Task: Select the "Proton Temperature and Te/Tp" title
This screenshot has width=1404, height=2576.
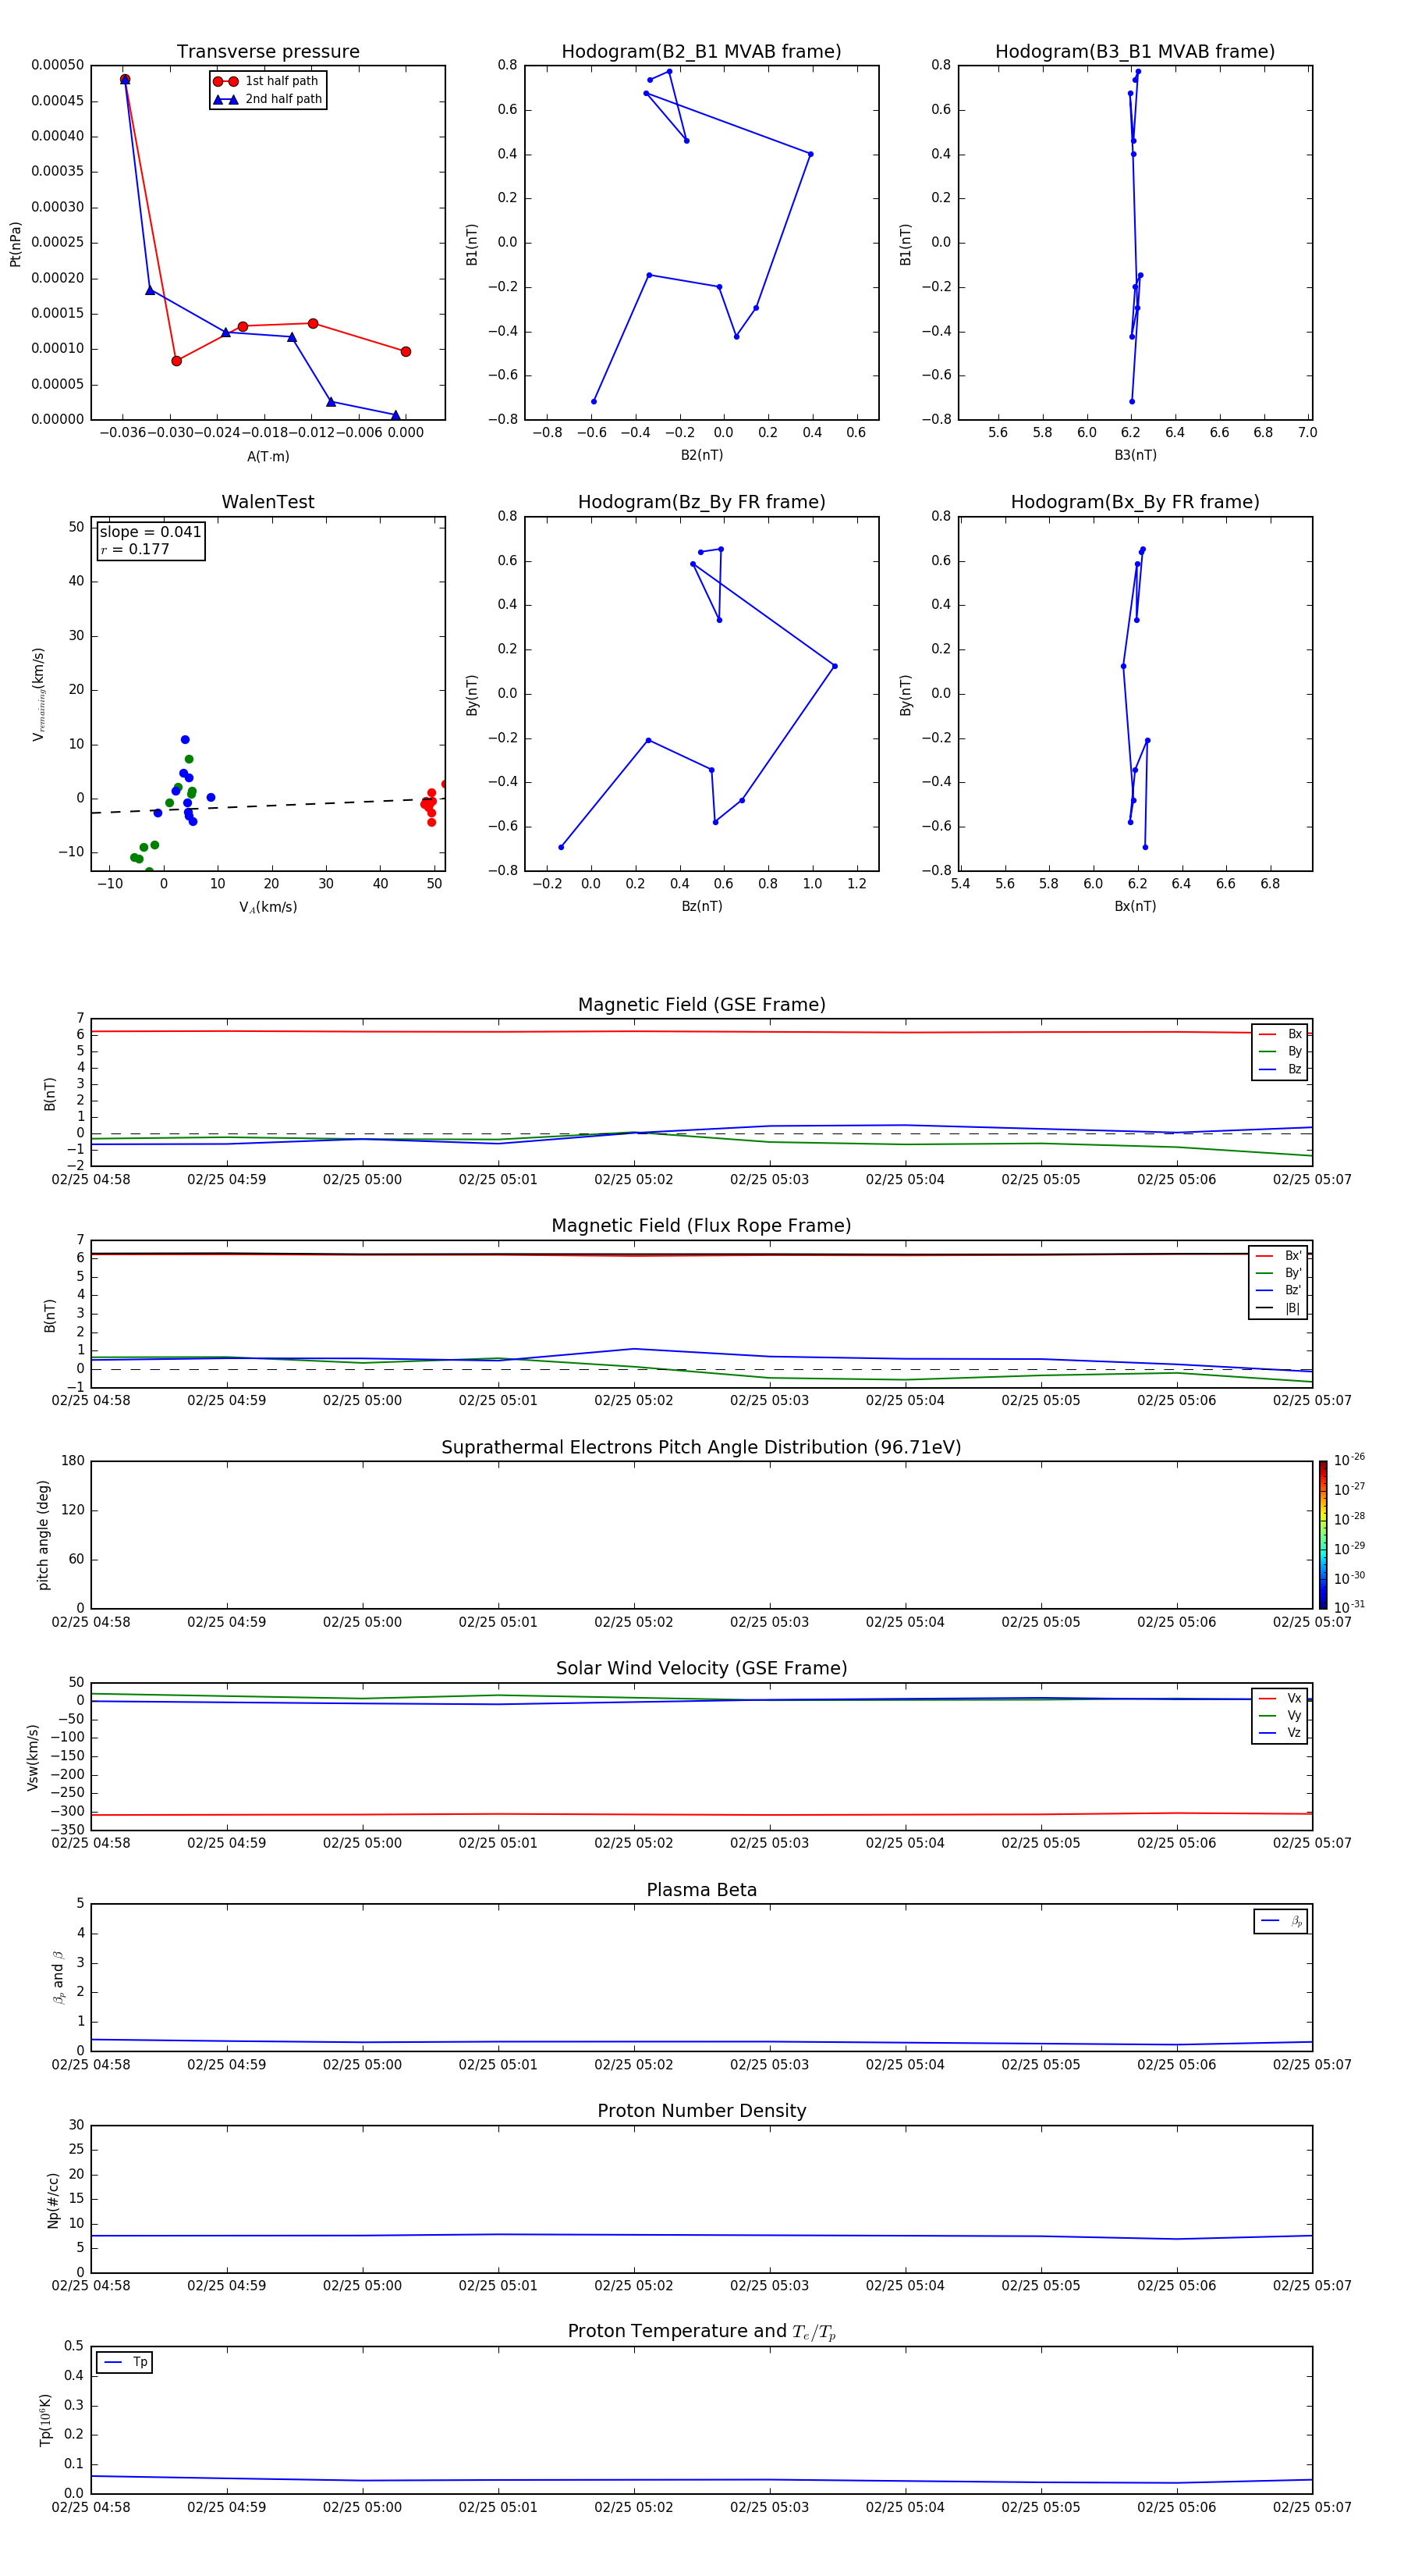Action: (701, 2332)
